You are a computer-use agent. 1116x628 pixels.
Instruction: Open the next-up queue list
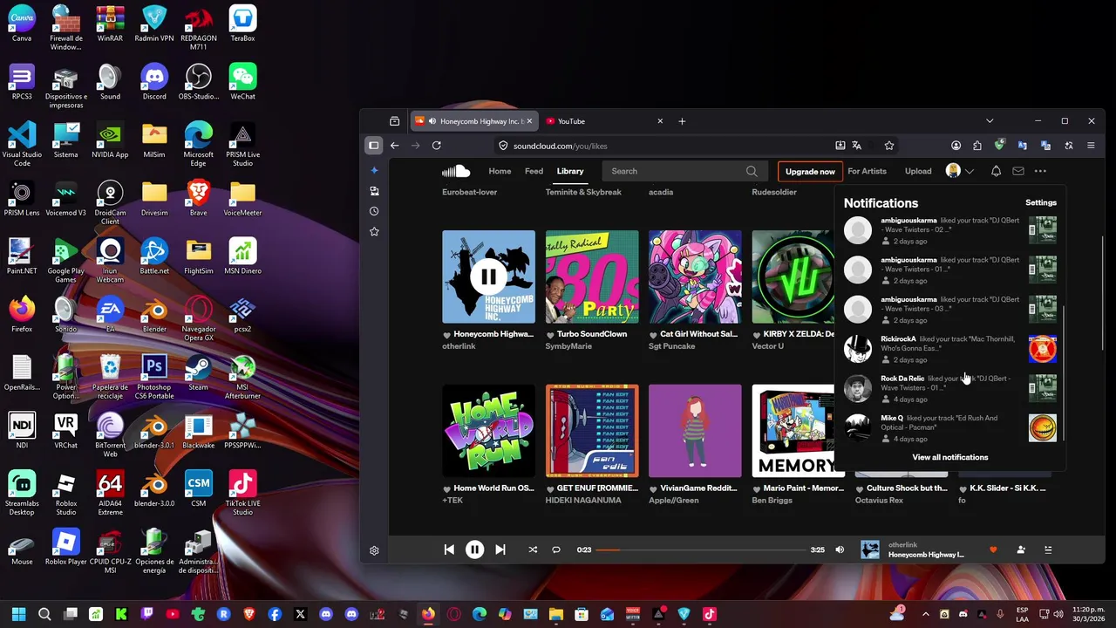point(1048,549)
